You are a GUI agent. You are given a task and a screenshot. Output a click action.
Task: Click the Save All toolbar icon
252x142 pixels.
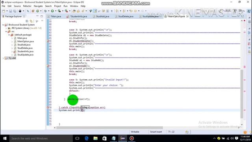15,11
